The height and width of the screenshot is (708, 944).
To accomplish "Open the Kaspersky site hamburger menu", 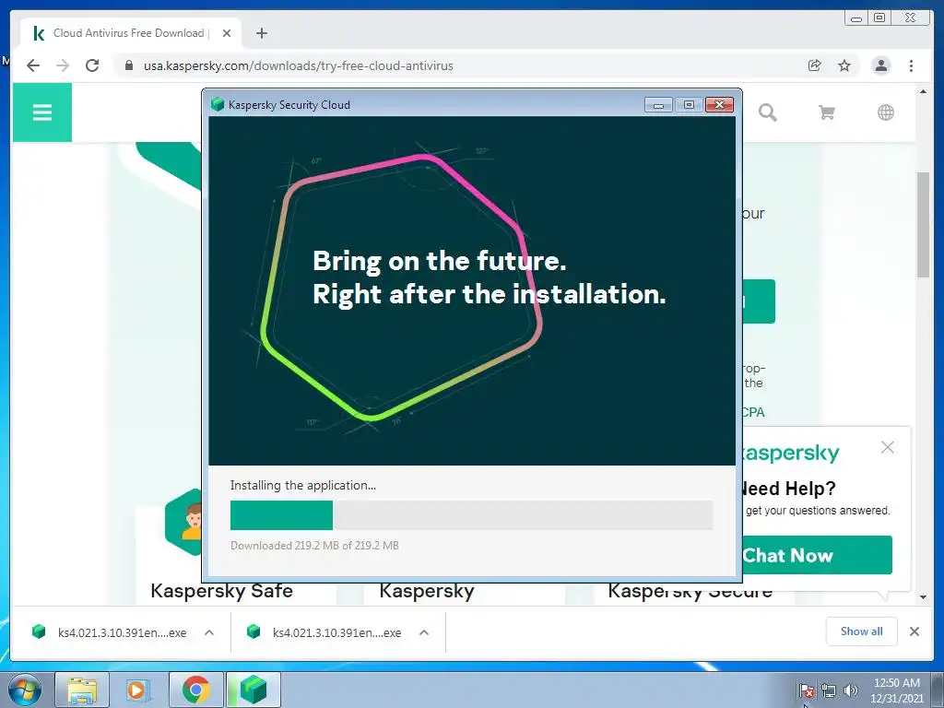I will tap(42, 112).
